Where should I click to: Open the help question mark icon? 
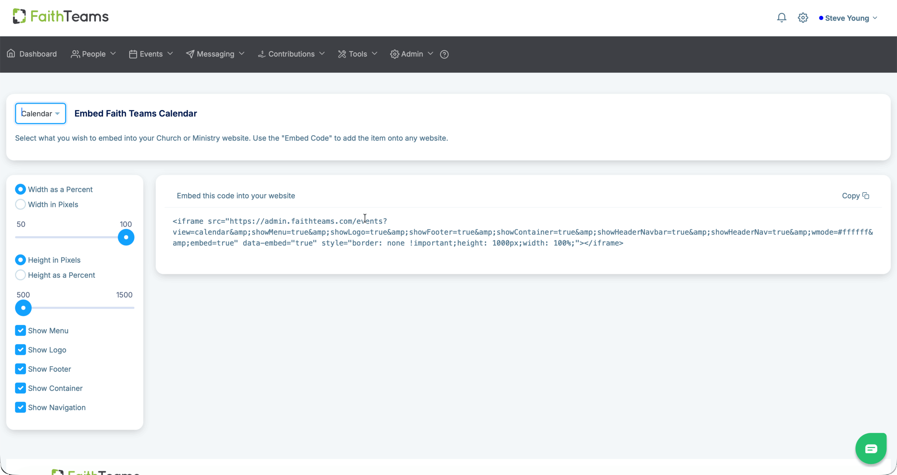444,54
